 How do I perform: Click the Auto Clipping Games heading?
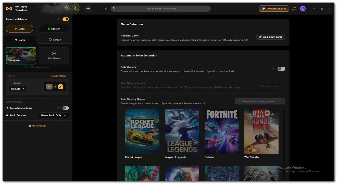pos(133,99)
